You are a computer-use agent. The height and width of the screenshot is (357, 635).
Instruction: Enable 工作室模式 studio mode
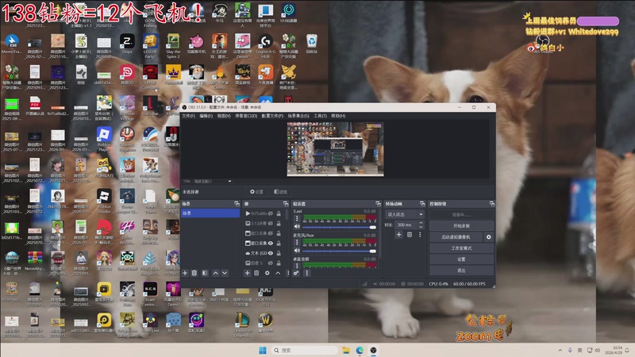461,248
